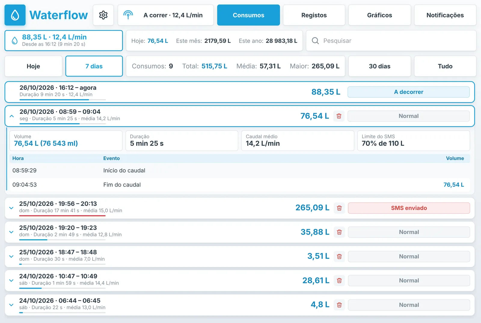Click the search magnifier icon
The height and width of the screenshot is (323, 481).
(315, 41)
